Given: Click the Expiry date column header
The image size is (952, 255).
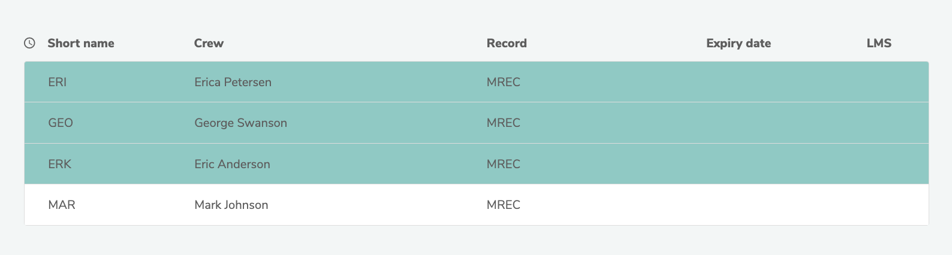Looking at the screenshot, I should pos(738,43).
